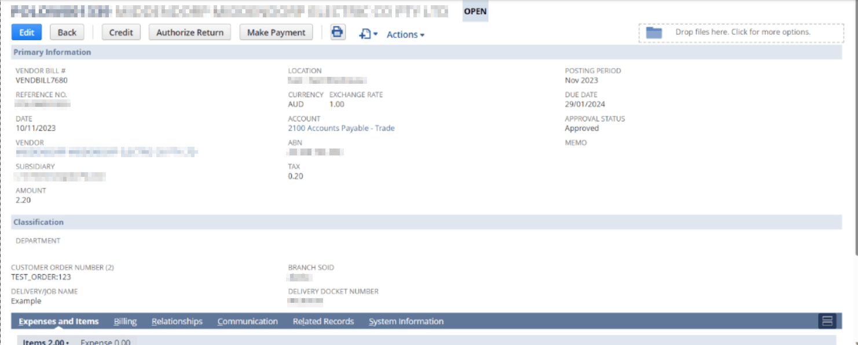Viewport: 858px width, 345px height.
Task: Click the Edit button
Action: [x=26, y=32]
